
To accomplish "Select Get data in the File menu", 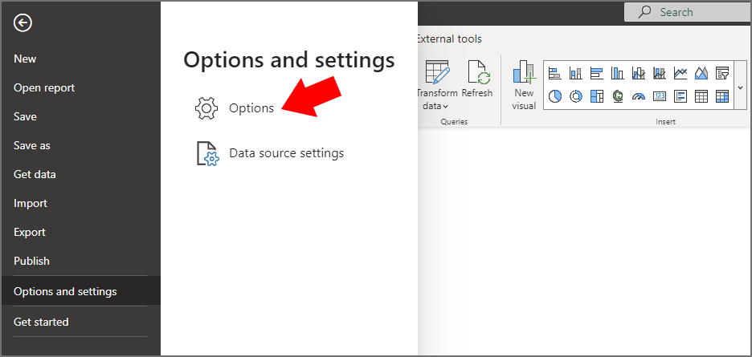I will click(35, 174).
